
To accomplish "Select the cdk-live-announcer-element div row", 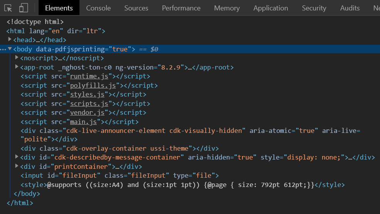I will pos(190,135).
